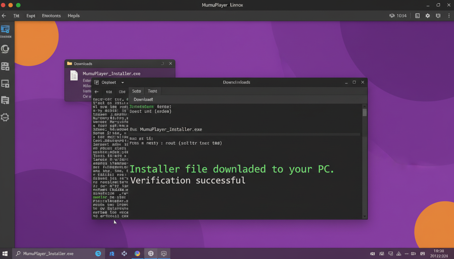Go back with the menu bar arrow
The width and height of the screenshot is (454, 259).
(4, 16)
